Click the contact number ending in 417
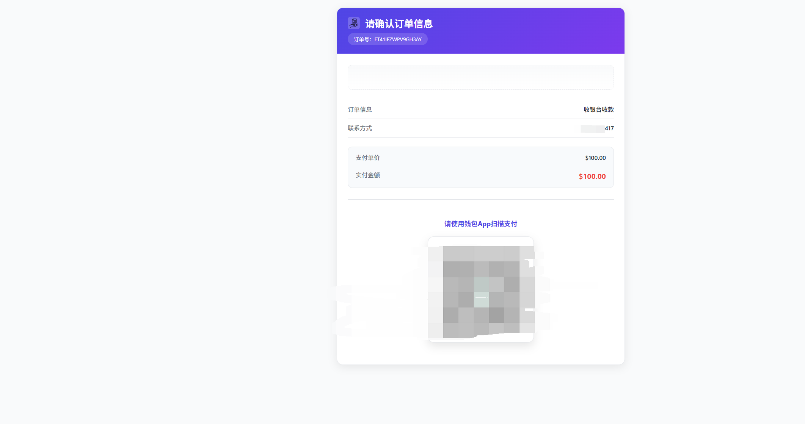Viewport: 805px width, 424px height. tap(609, 128)
